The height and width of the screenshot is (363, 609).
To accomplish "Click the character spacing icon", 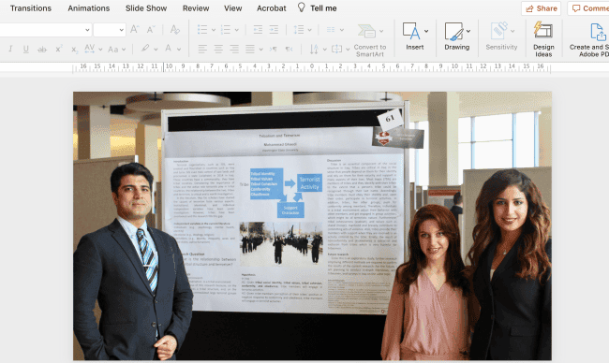I will (x=90, y=49).
